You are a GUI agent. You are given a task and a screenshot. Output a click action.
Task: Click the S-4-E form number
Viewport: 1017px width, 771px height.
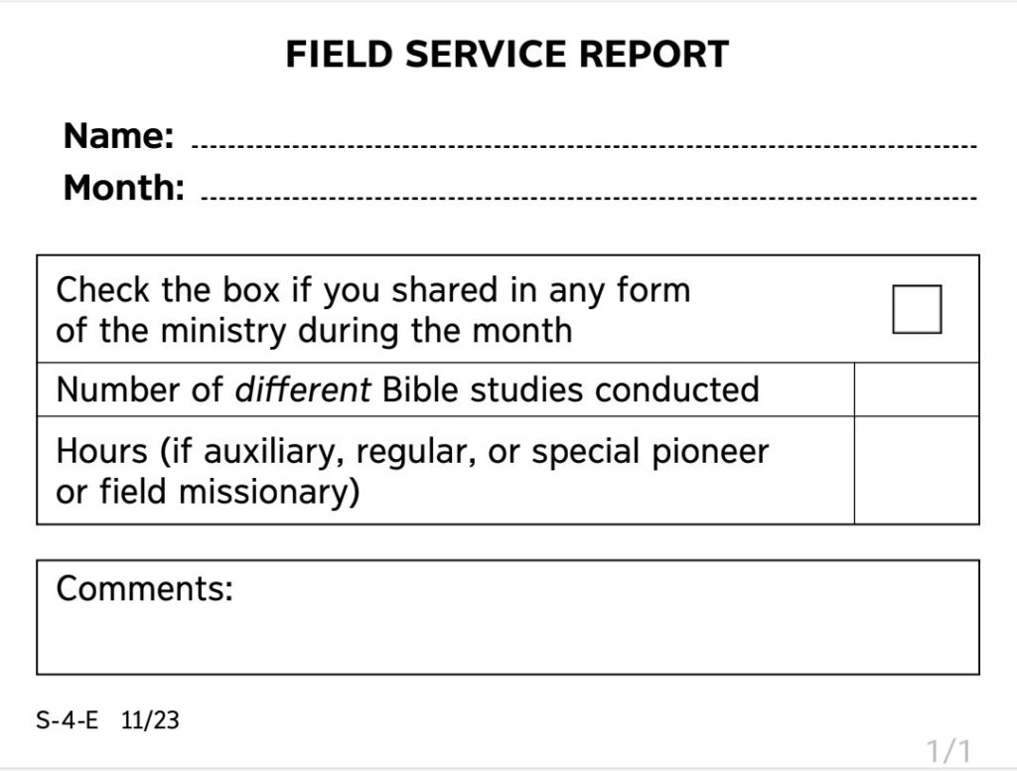pyautogui.click(x=68, y=719)
